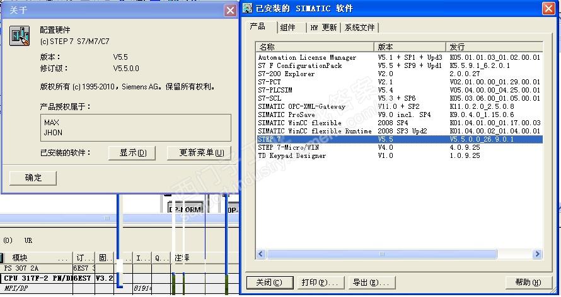Select the STEP 7-Micro/WIN row
Viewport: 561px width, 297px height.
[399, 147]
